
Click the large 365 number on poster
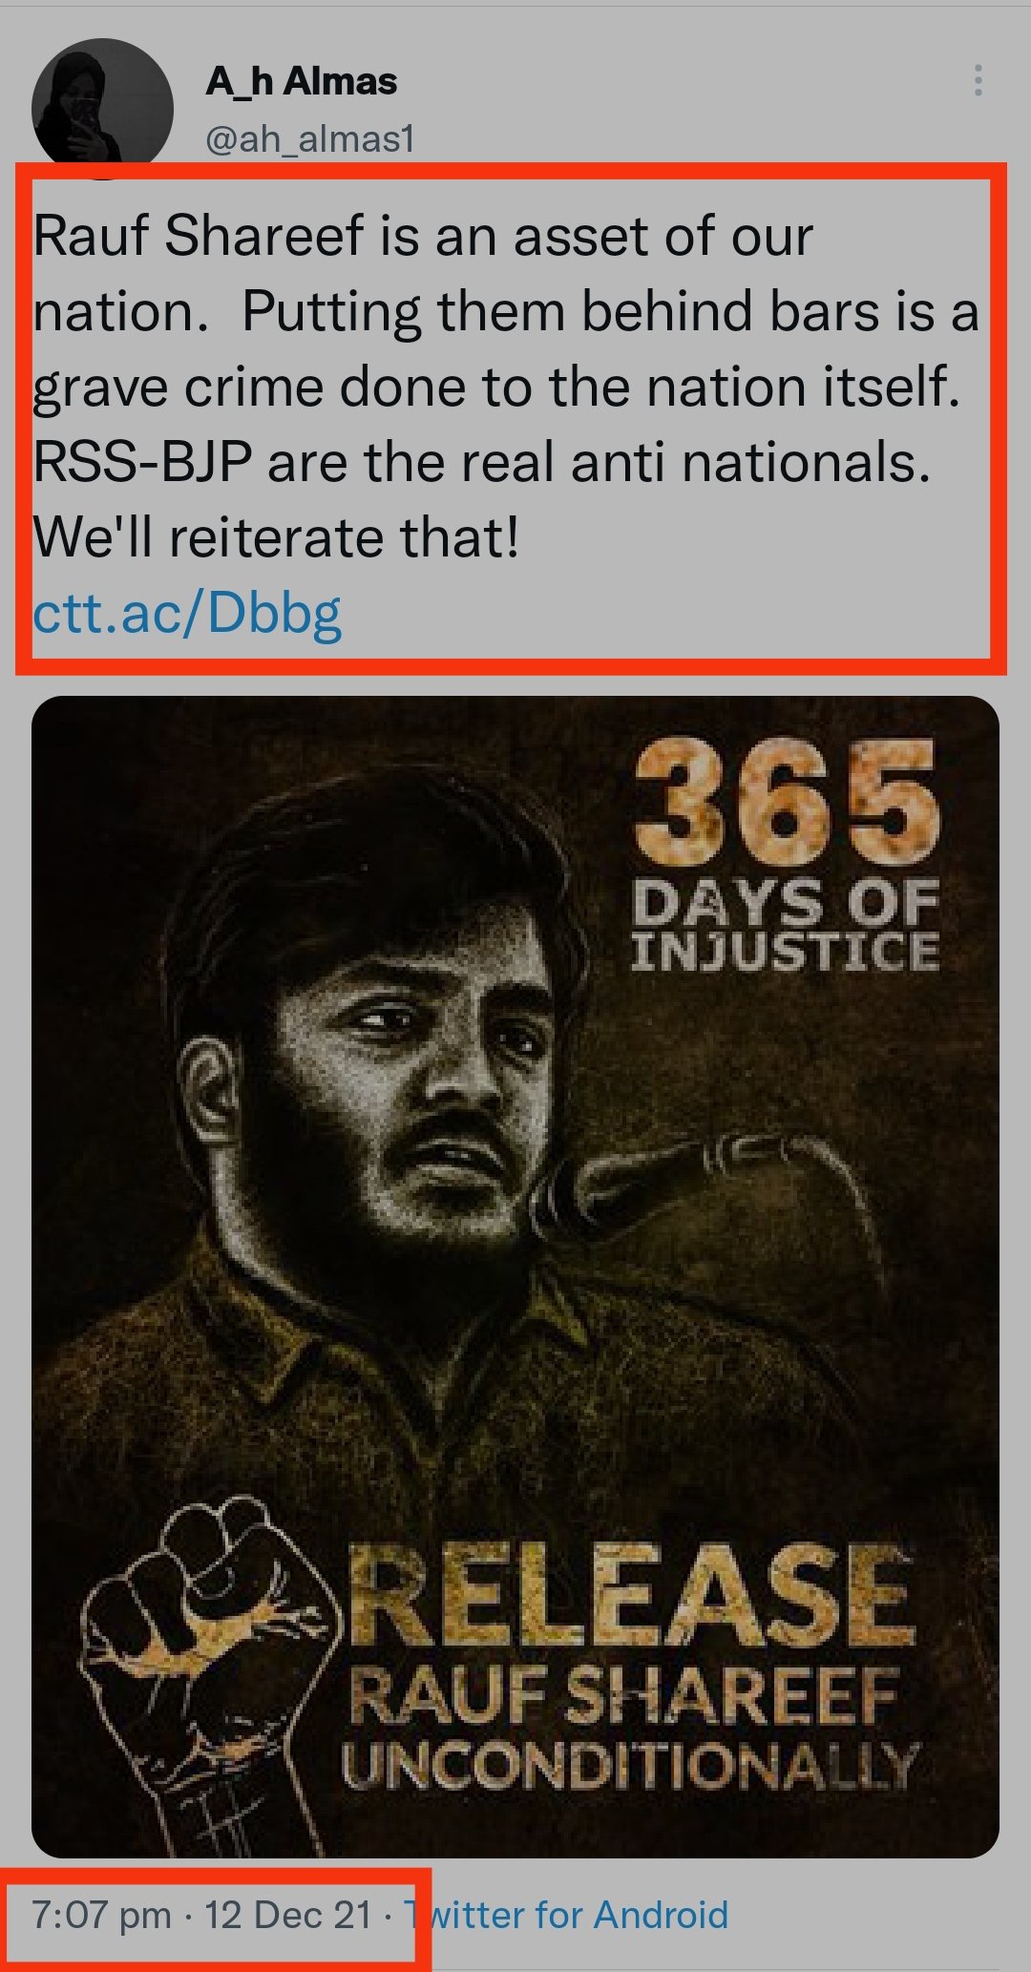(785, 802)
